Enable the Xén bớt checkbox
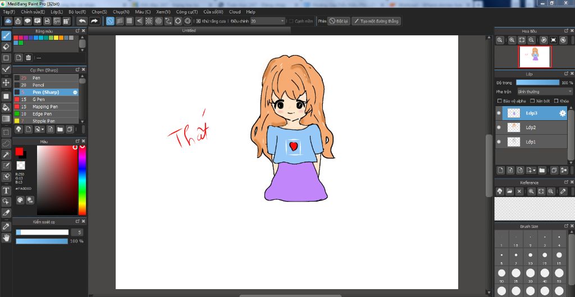The height and width of the screenshot is (297, 575). tap(532, 101)
